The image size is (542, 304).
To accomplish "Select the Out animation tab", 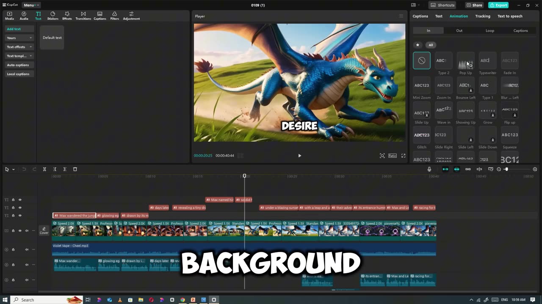I will (459, 30).
